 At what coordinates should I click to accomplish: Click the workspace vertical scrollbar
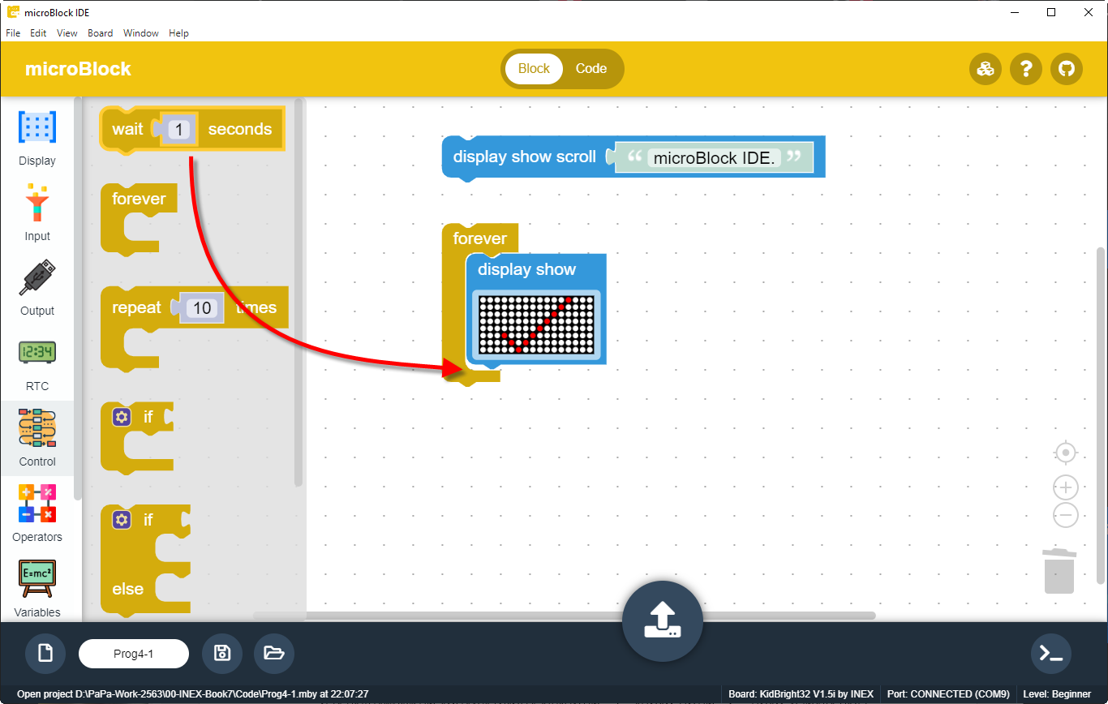click(x=1101, y=414)
